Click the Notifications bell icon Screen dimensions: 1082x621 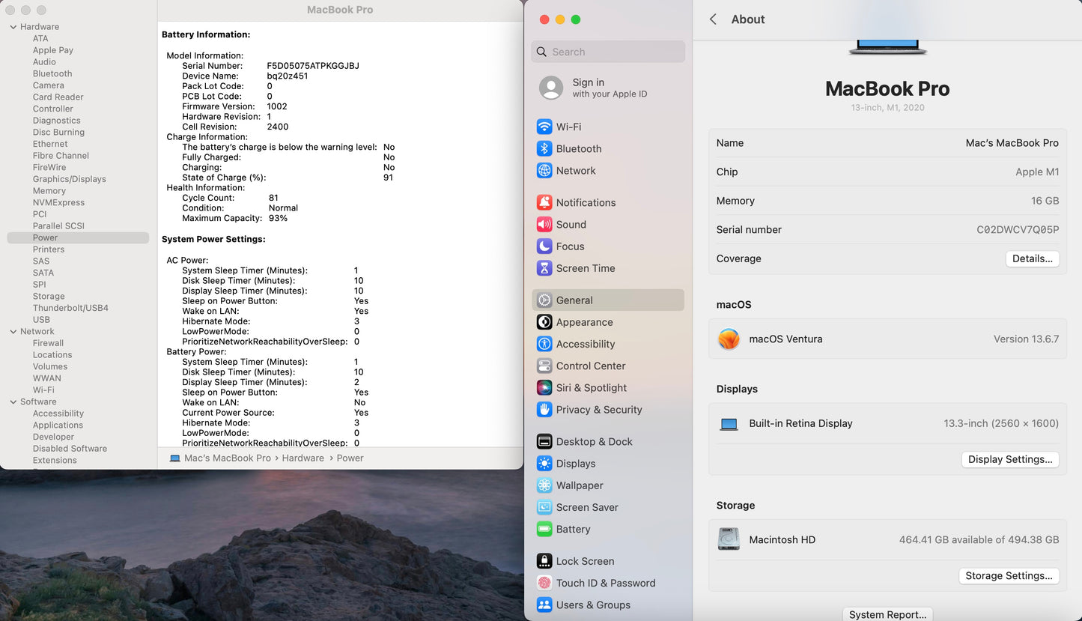[544, 203]
